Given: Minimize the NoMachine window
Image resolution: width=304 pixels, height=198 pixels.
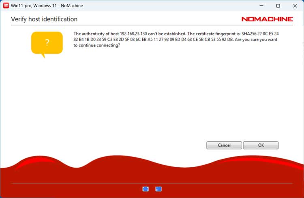Looking at the screenshot, I should pyautogui.click(x=261, y=6).
